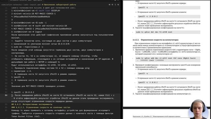Click line 'Значение для MIT-MAGIC-COOKIE приведено условно.'

pos(39,86)
